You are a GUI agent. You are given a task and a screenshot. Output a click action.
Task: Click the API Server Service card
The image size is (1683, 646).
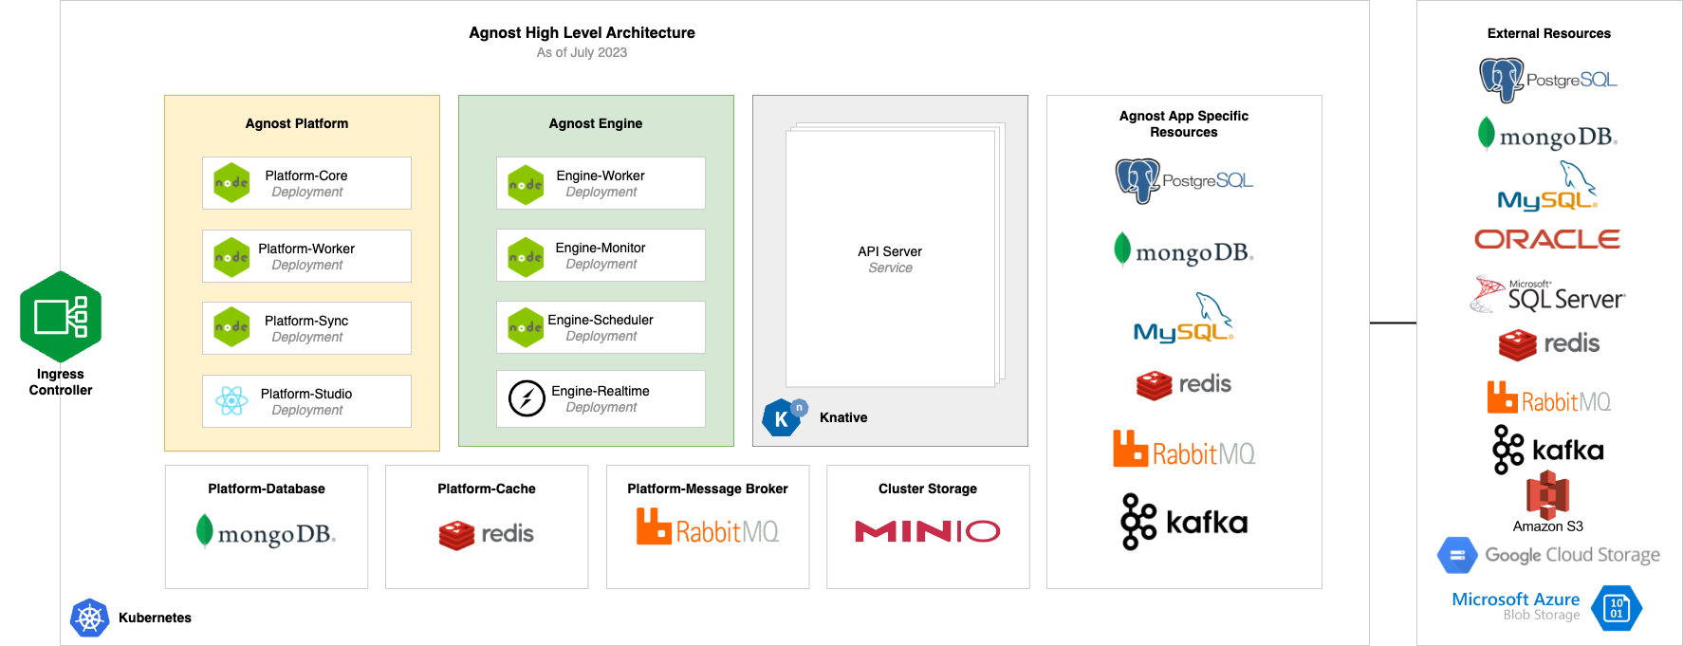890,259
